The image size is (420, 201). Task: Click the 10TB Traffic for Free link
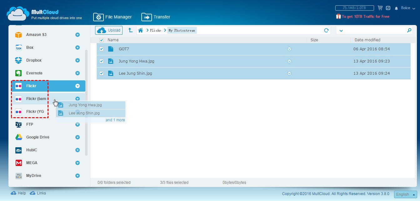tap(365, 17)
